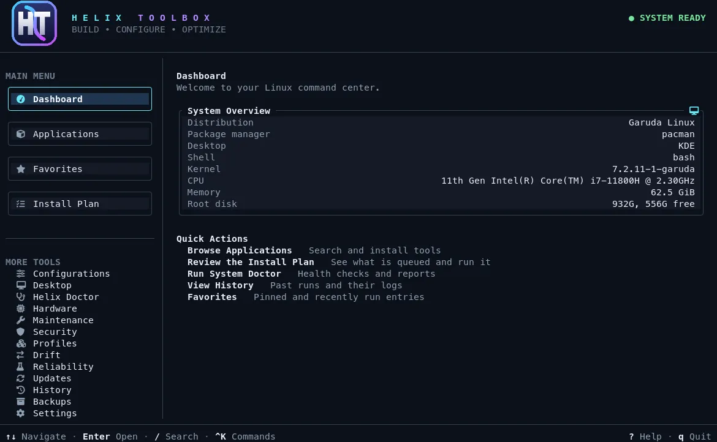Click the Garuda Linux distribution value

click(662, 122)
